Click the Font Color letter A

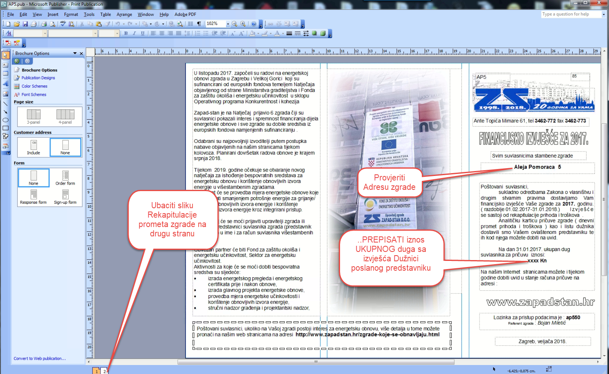coord(278,33)
